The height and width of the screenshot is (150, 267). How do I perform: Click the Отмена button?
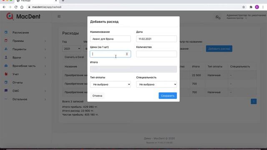click(x=97, y=96)
